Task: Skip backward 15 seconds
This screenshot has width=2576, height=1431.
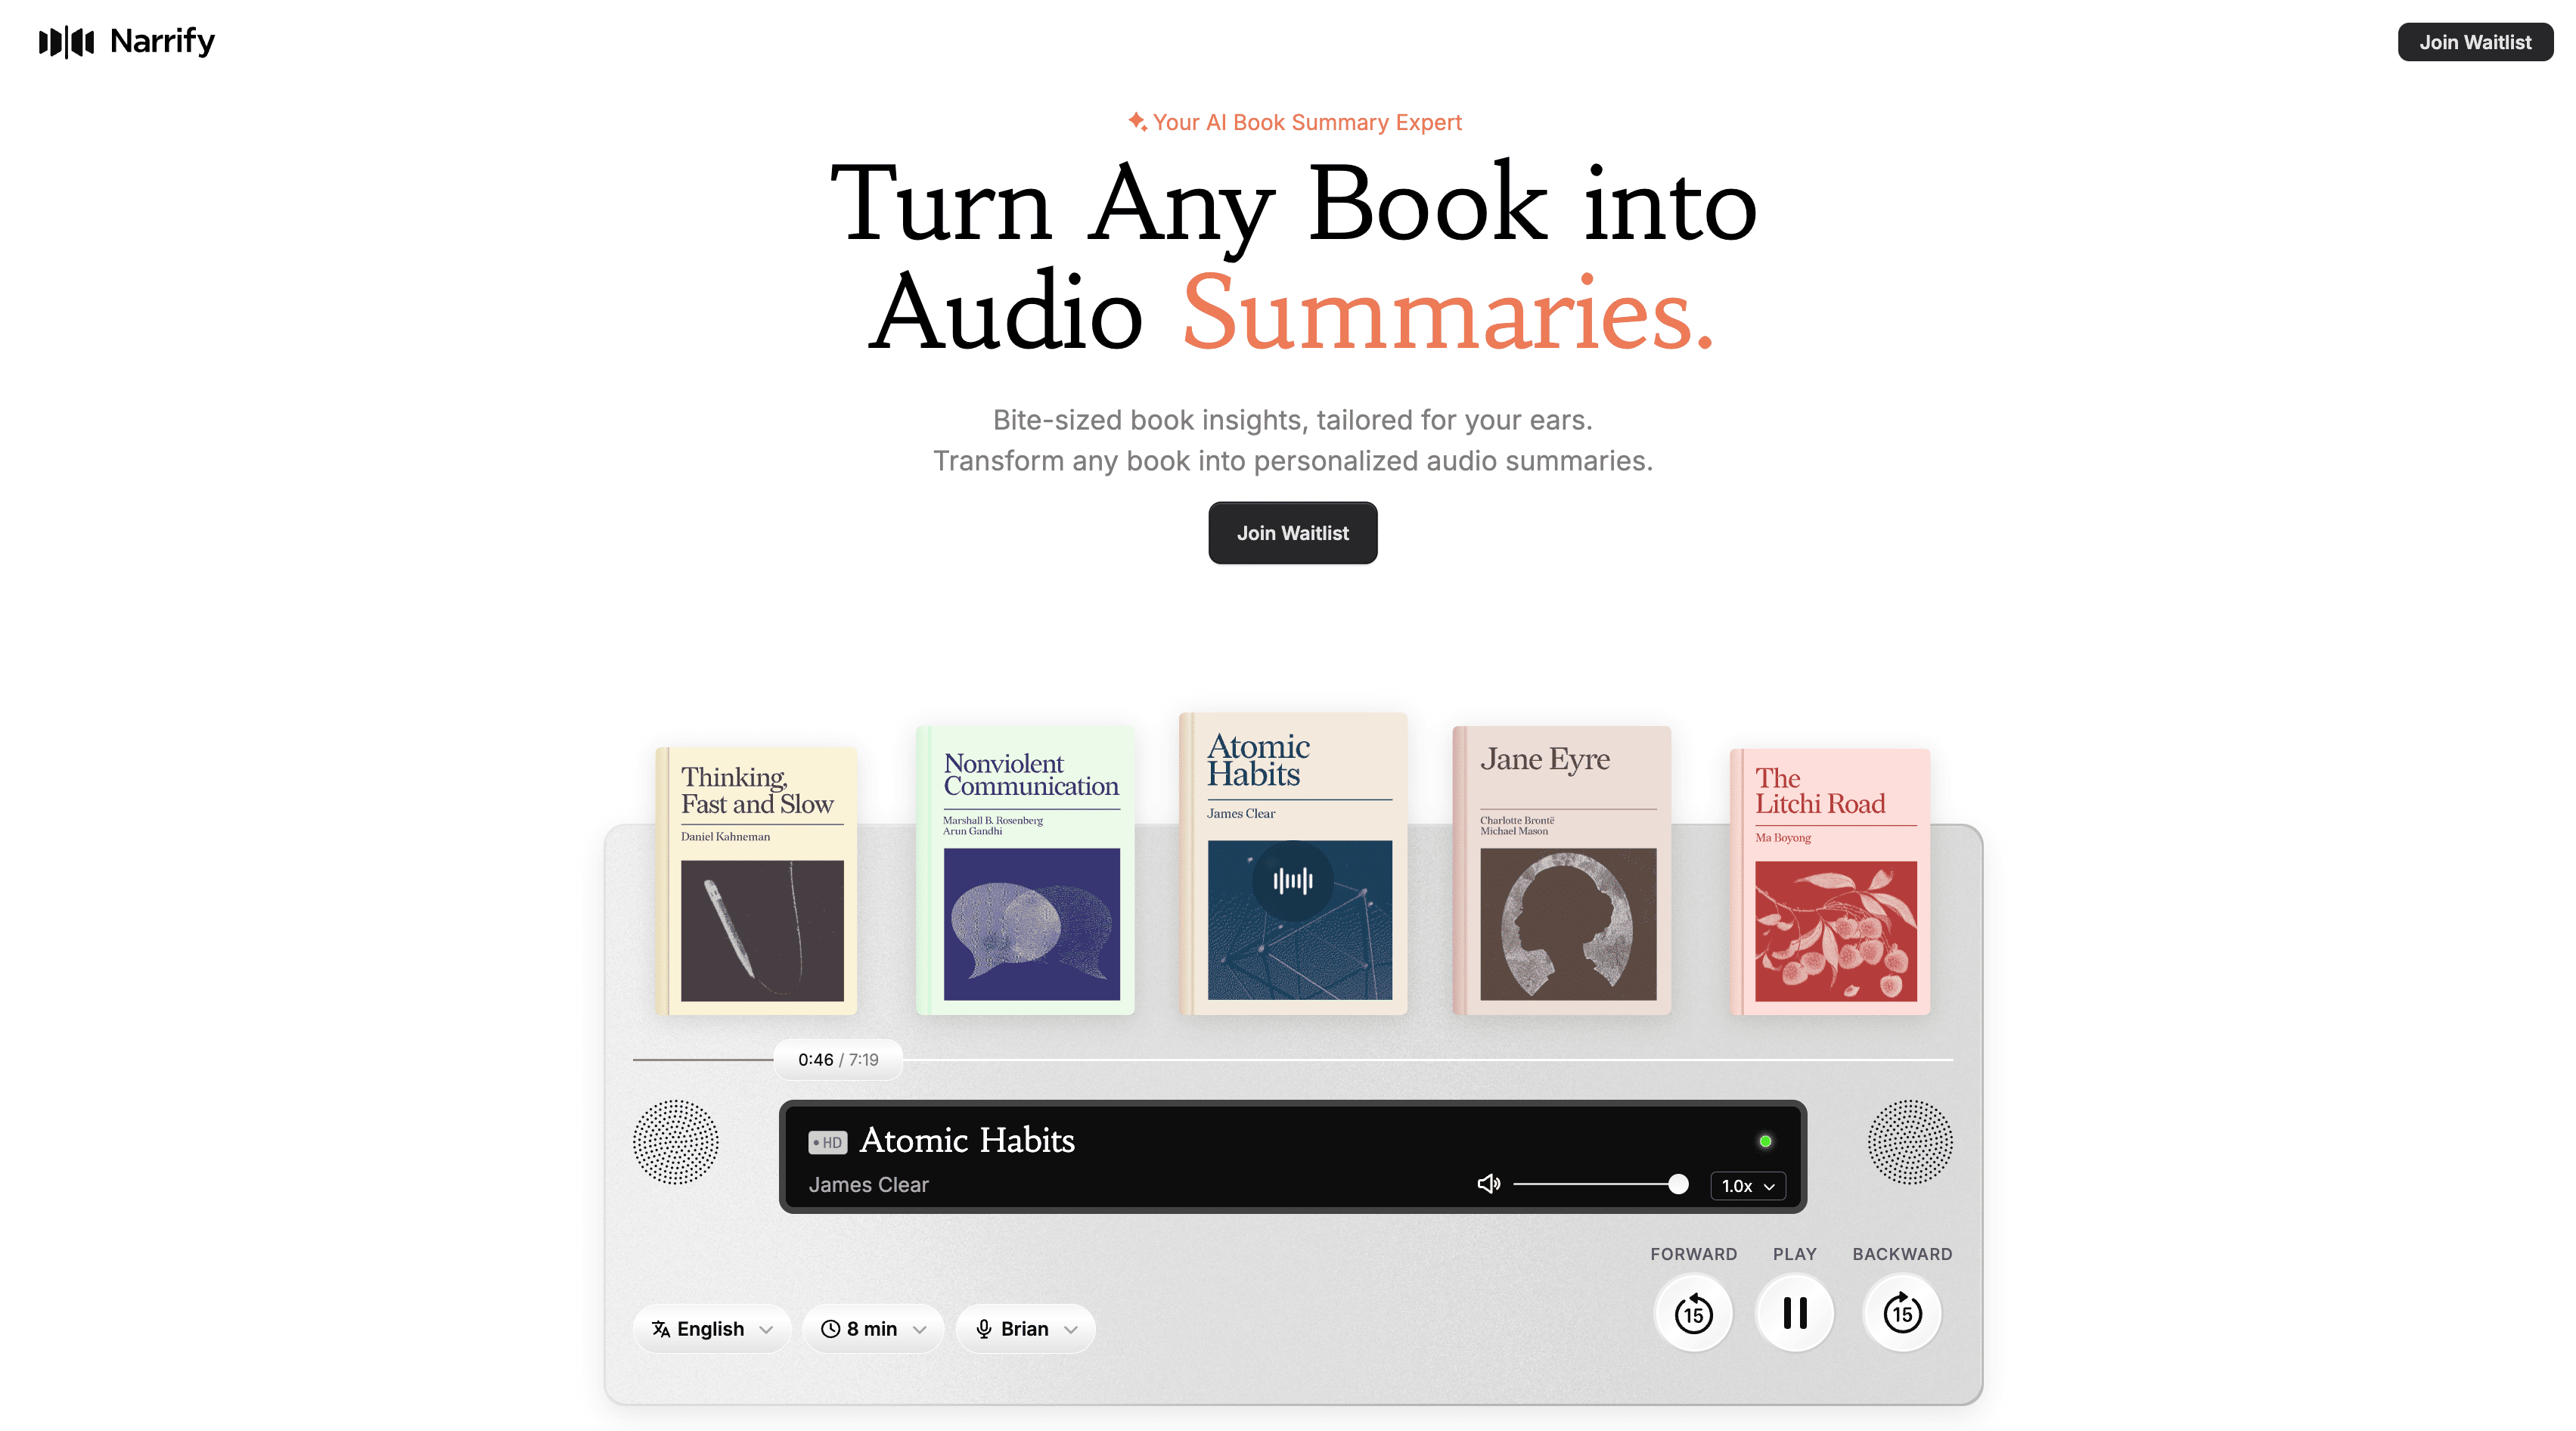Action: pyautogui.click(x=1691, y=1313)
